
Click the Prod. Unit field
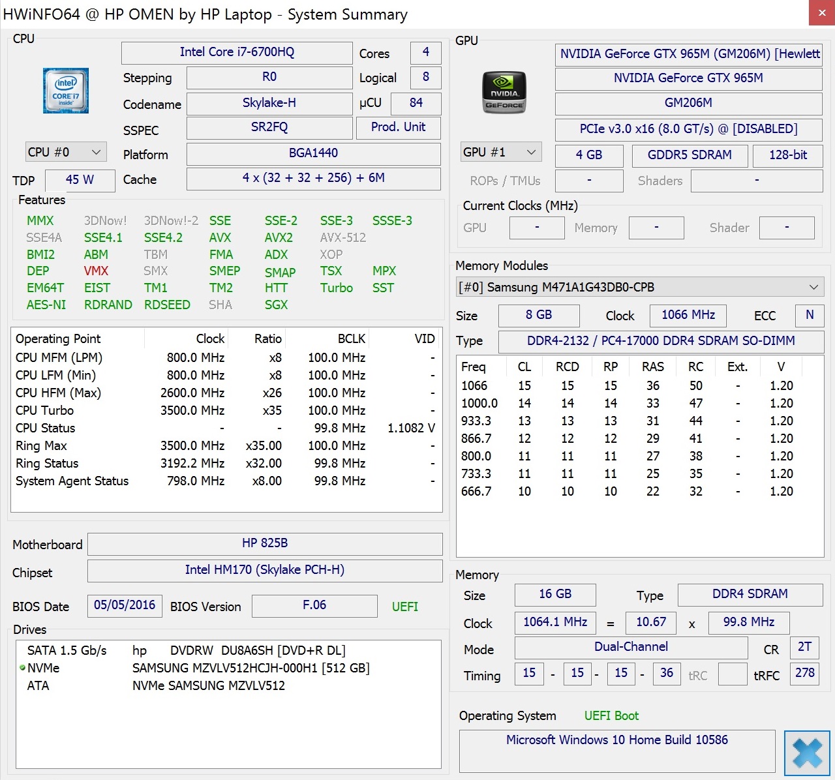(399, 128)
